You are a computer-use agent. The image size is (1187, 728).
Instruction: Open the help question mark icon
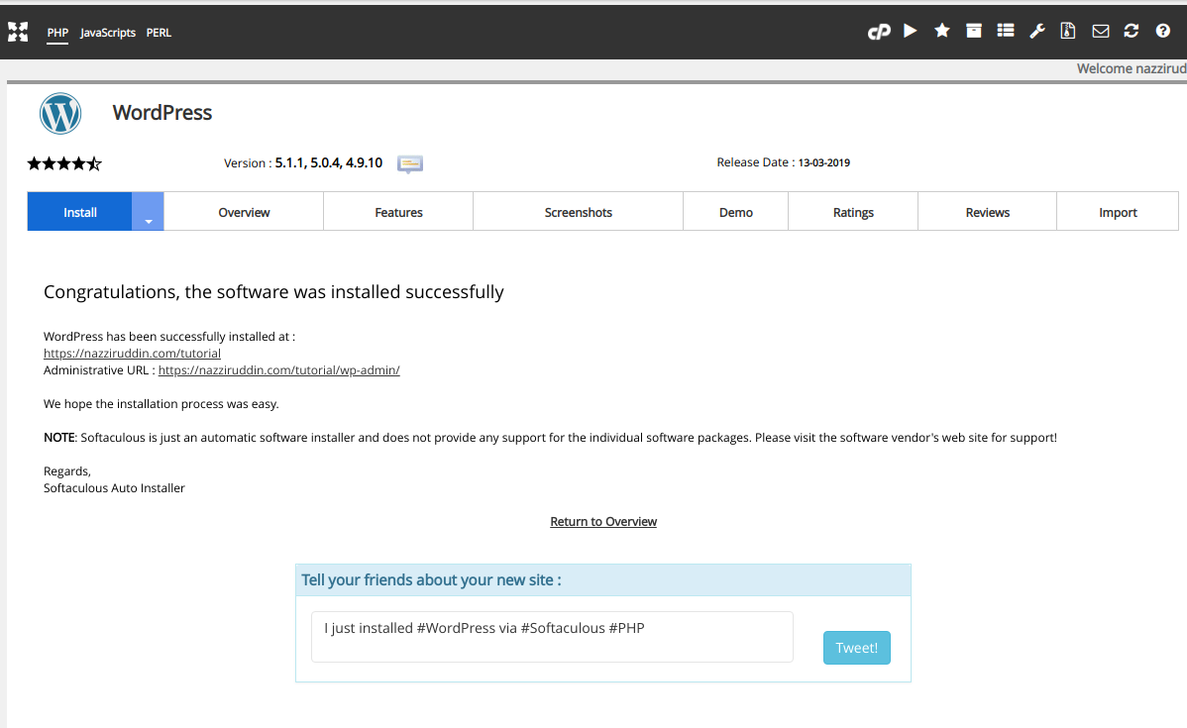(1163, 31)
